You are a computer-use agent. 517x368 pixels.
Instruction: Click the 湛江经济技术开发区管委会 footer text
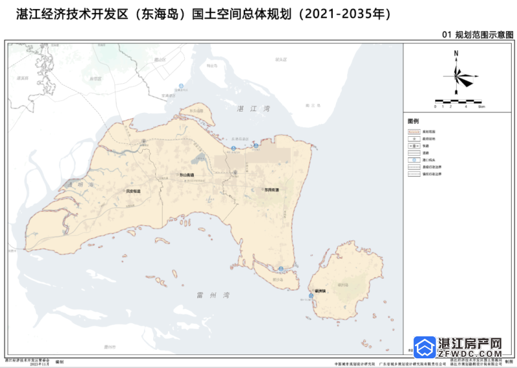coord(26,361)
